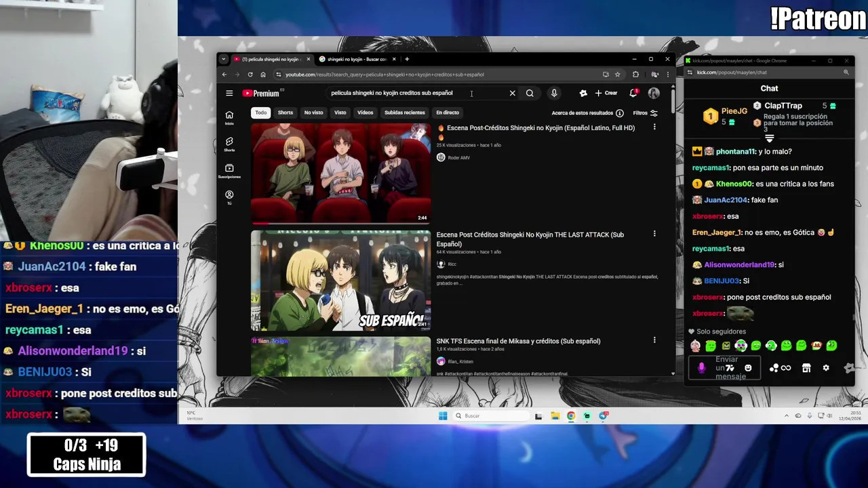Go back in the Chrome YouTube window
This screenshot has height=488, width=868.
coord(224,75)
